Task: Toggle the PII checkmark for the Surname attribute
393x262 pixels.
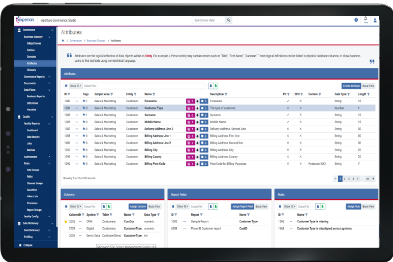Action: [x=288, y=115]
